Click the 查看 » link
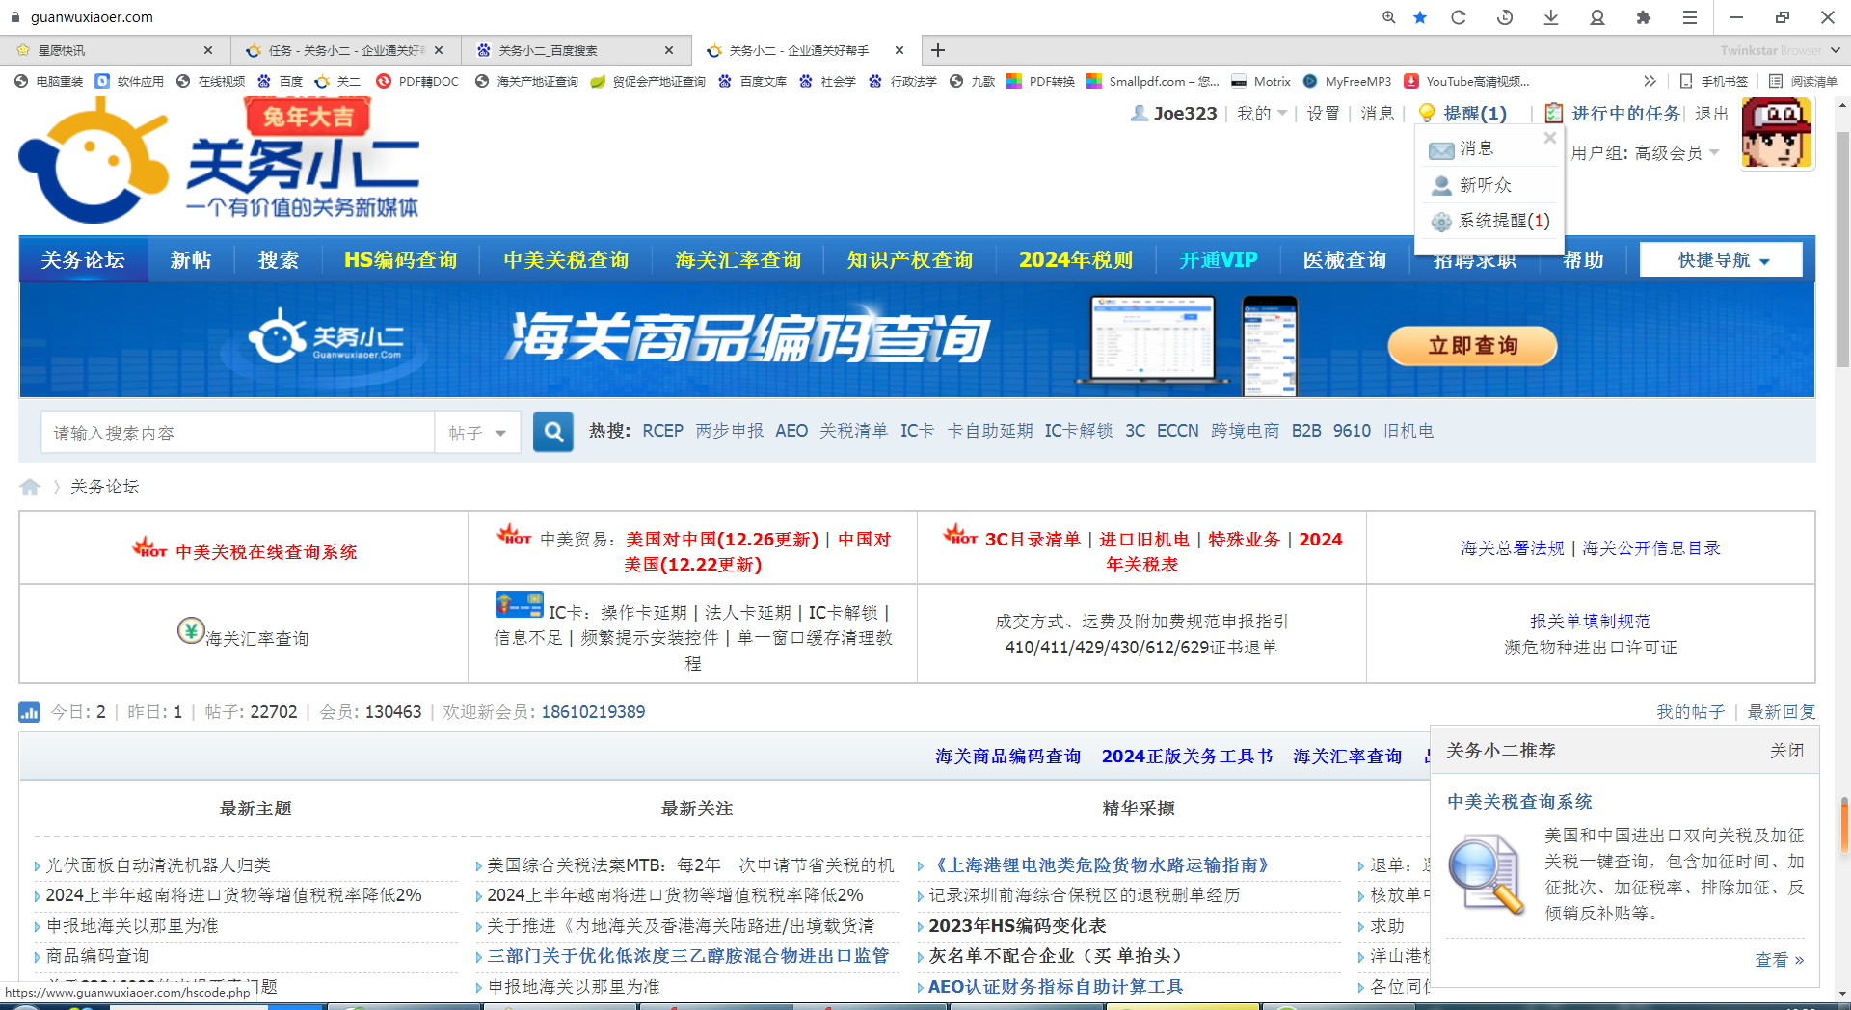This screenshot has width=1851, height=1010. 1780,960
